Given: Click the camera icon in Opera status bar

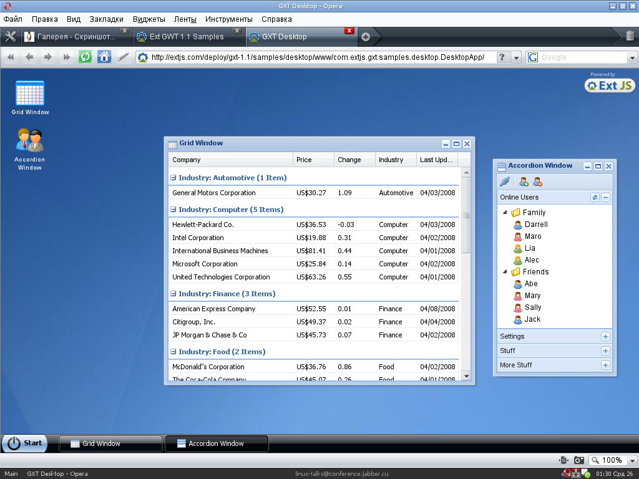Looking at the screenshot, I should (578, 460).
